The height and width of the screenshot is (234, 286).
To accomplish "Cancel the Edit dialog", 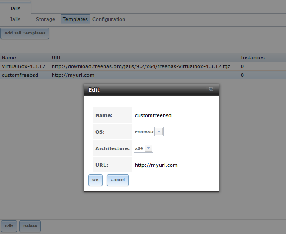I will (x=118, y=180).
